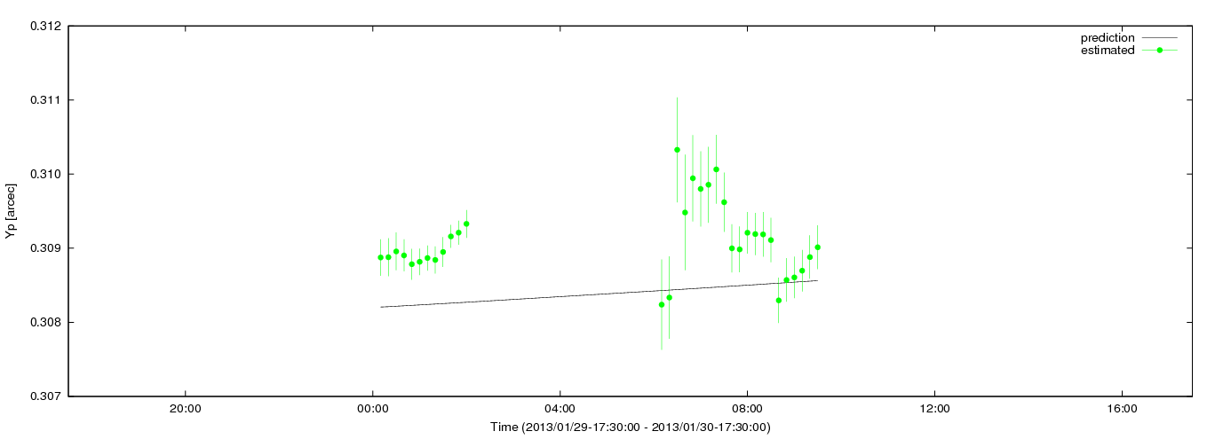Click the Time axis title text
This screenshot has width=1215, height=447.
pos(631,427)
